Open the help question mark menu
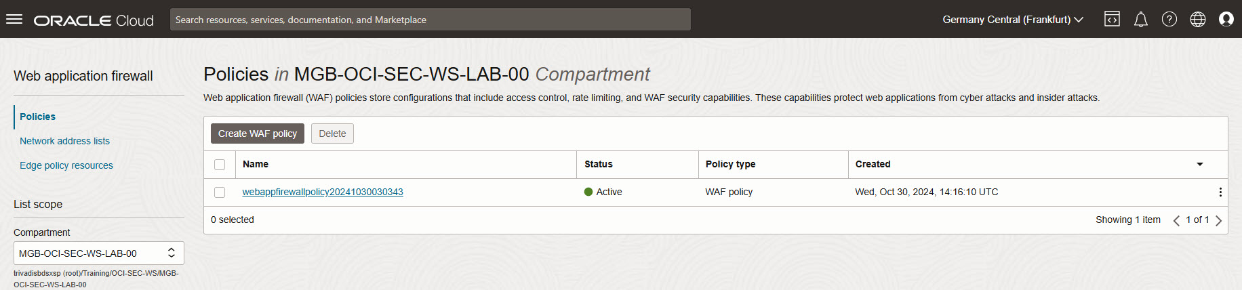Screen dimensions: 1242x290 coord(1169,19)
